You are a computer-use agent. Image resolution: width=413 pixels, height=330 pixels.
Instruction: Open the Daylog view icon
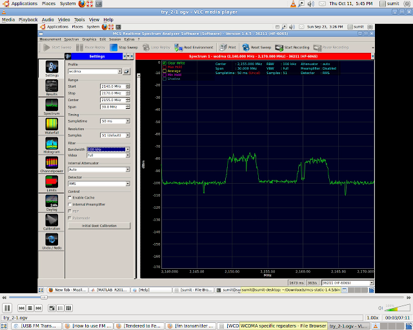click(x=52, y=201)
